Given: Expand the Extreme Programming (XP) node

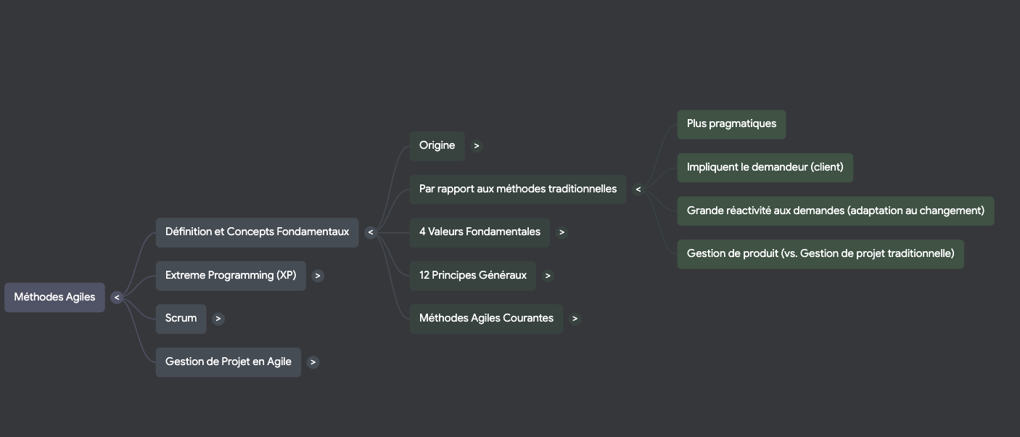Looking at the screenshot, I should pos(318,276).
